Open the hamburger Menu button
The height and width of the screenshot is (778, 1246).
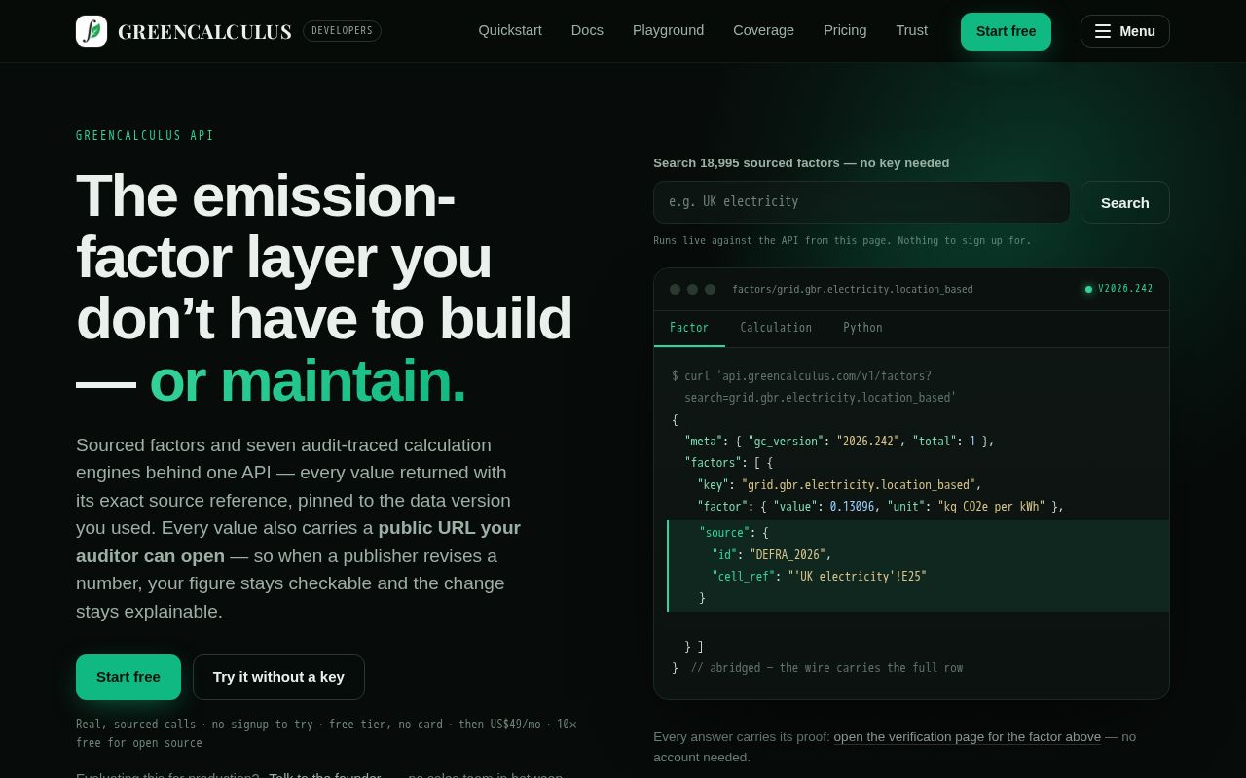pos(1124,31)
